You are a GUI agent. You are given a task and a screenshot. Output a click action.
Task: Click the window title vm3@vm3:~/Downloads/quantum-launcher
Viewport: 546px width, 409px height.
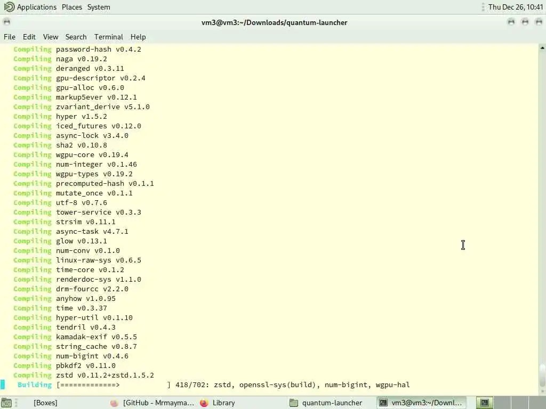275,22
